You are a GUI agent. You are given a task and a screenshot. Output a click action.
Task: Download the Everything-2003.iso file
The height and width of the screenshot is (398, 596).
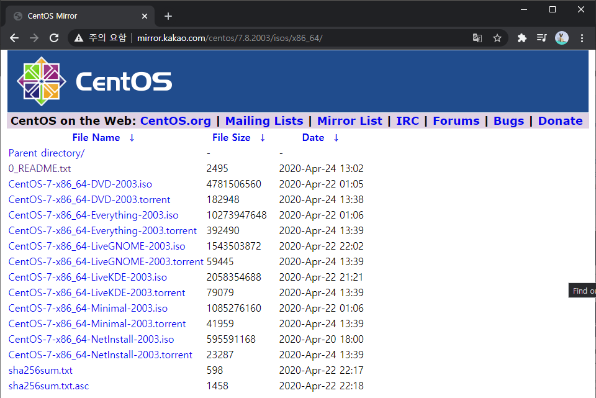point(94,215)
